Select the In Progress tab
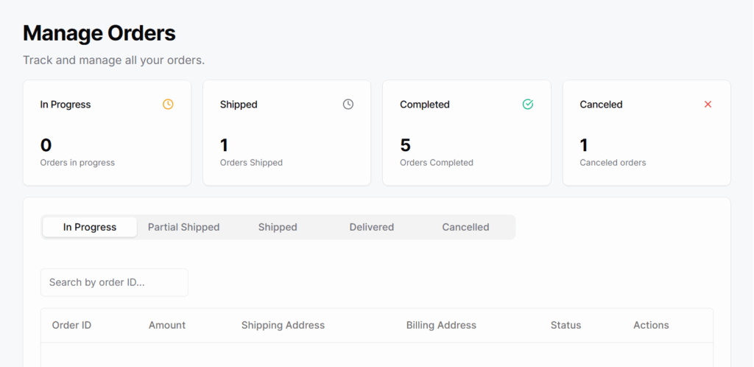 pyautogui.click(x=90, y=227)
